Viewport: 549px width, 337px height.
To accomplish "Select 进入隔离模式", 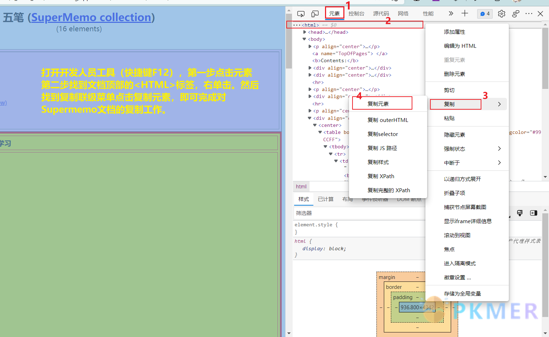I will (467, 263).
